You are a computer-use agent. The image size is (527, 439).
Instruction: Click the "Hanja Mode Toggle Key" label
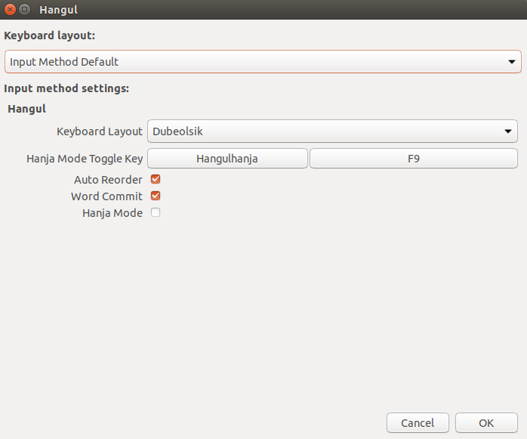coord(85,159)
